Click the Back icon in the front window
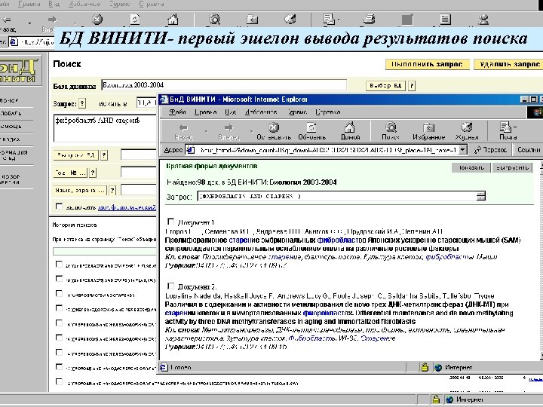Image resolution: width=543 pixels, height=407 pixels. click(183, 127)
